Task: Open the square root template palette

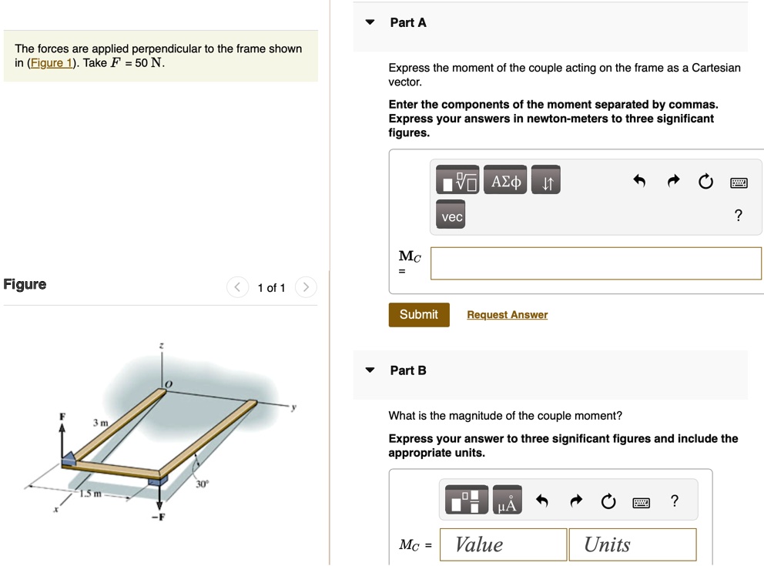Action: pos(459,179)
